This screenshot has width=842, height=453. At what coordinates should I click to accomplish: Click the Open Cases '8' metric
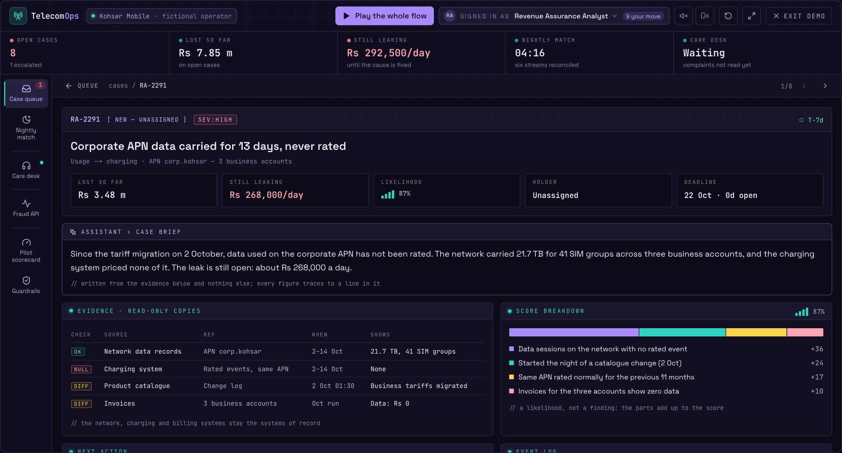13,53
